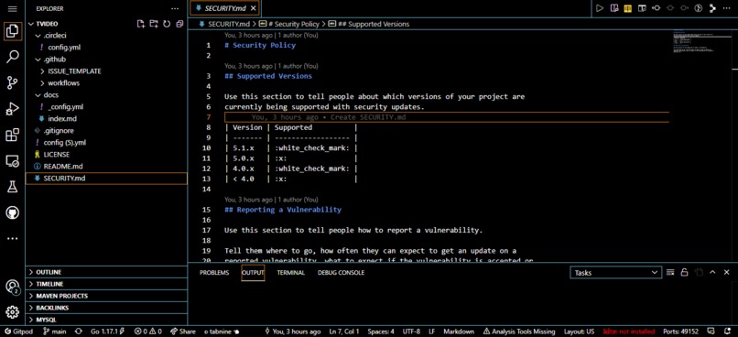This screenshot has height=337, width=738.
Task: Collapse the .github folder
Action: click(38, 60)
